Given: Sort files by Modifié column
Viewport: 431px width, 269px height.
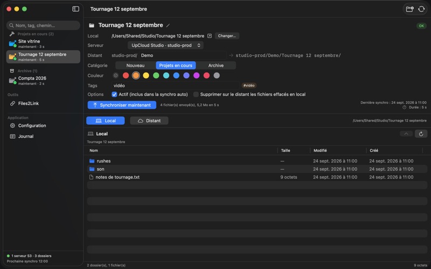Looking at the screenshot, I should [320, 151].
